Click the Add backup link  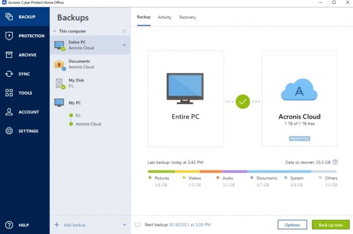75,225
